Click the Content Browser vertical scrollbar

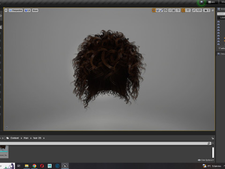click(x=213, y=153)
